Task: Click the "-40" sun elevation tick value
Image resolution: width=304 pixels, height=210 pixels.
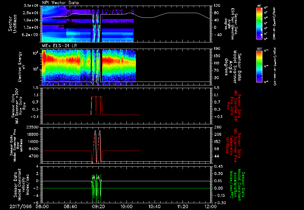Action: 217,35
